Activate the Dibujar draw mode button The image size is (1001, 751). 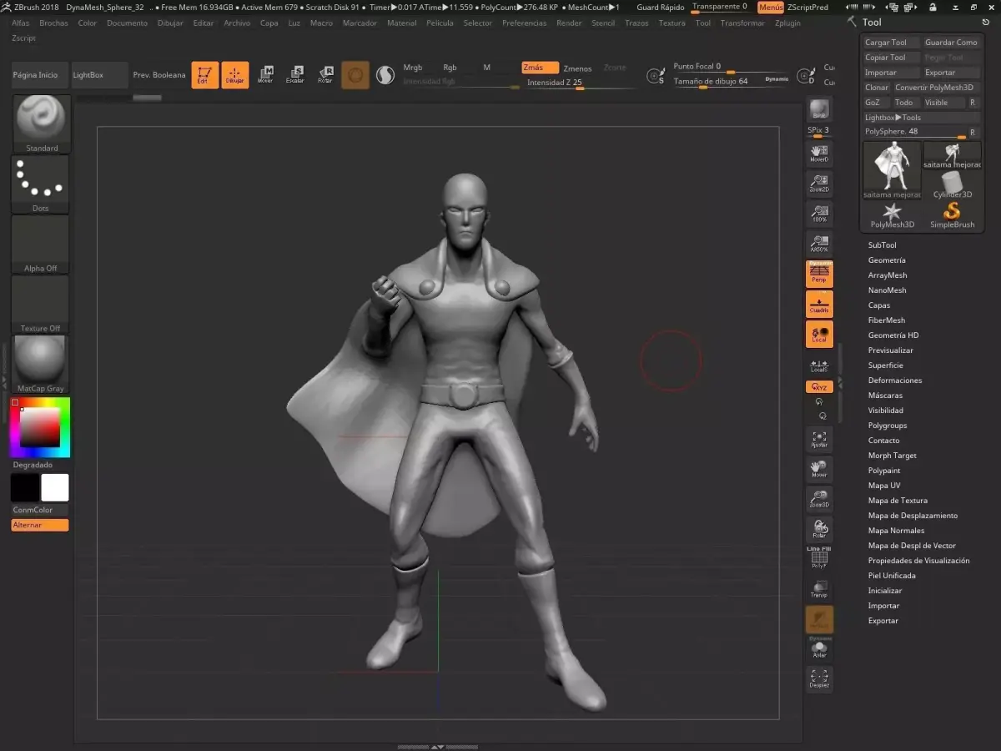(234, 75)
